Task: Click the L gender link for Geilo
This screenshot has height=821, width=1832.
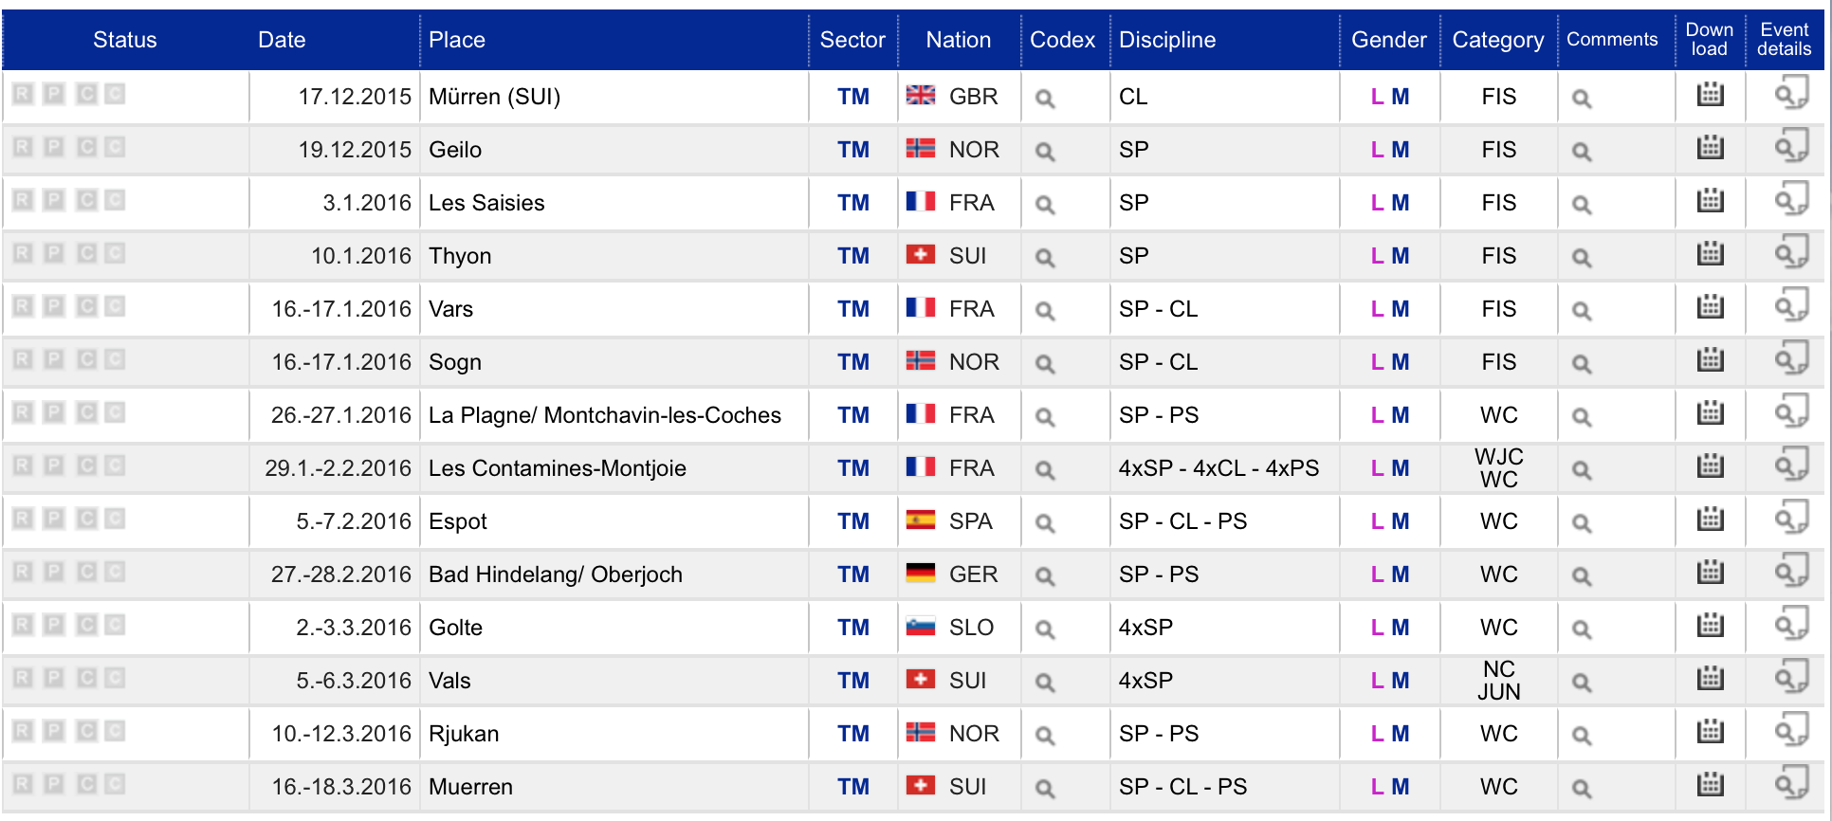Action: (x=1377, y=150)
